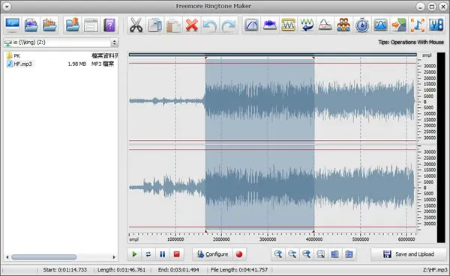
Task: Toggle loop playback button
Action: (148, 254)
